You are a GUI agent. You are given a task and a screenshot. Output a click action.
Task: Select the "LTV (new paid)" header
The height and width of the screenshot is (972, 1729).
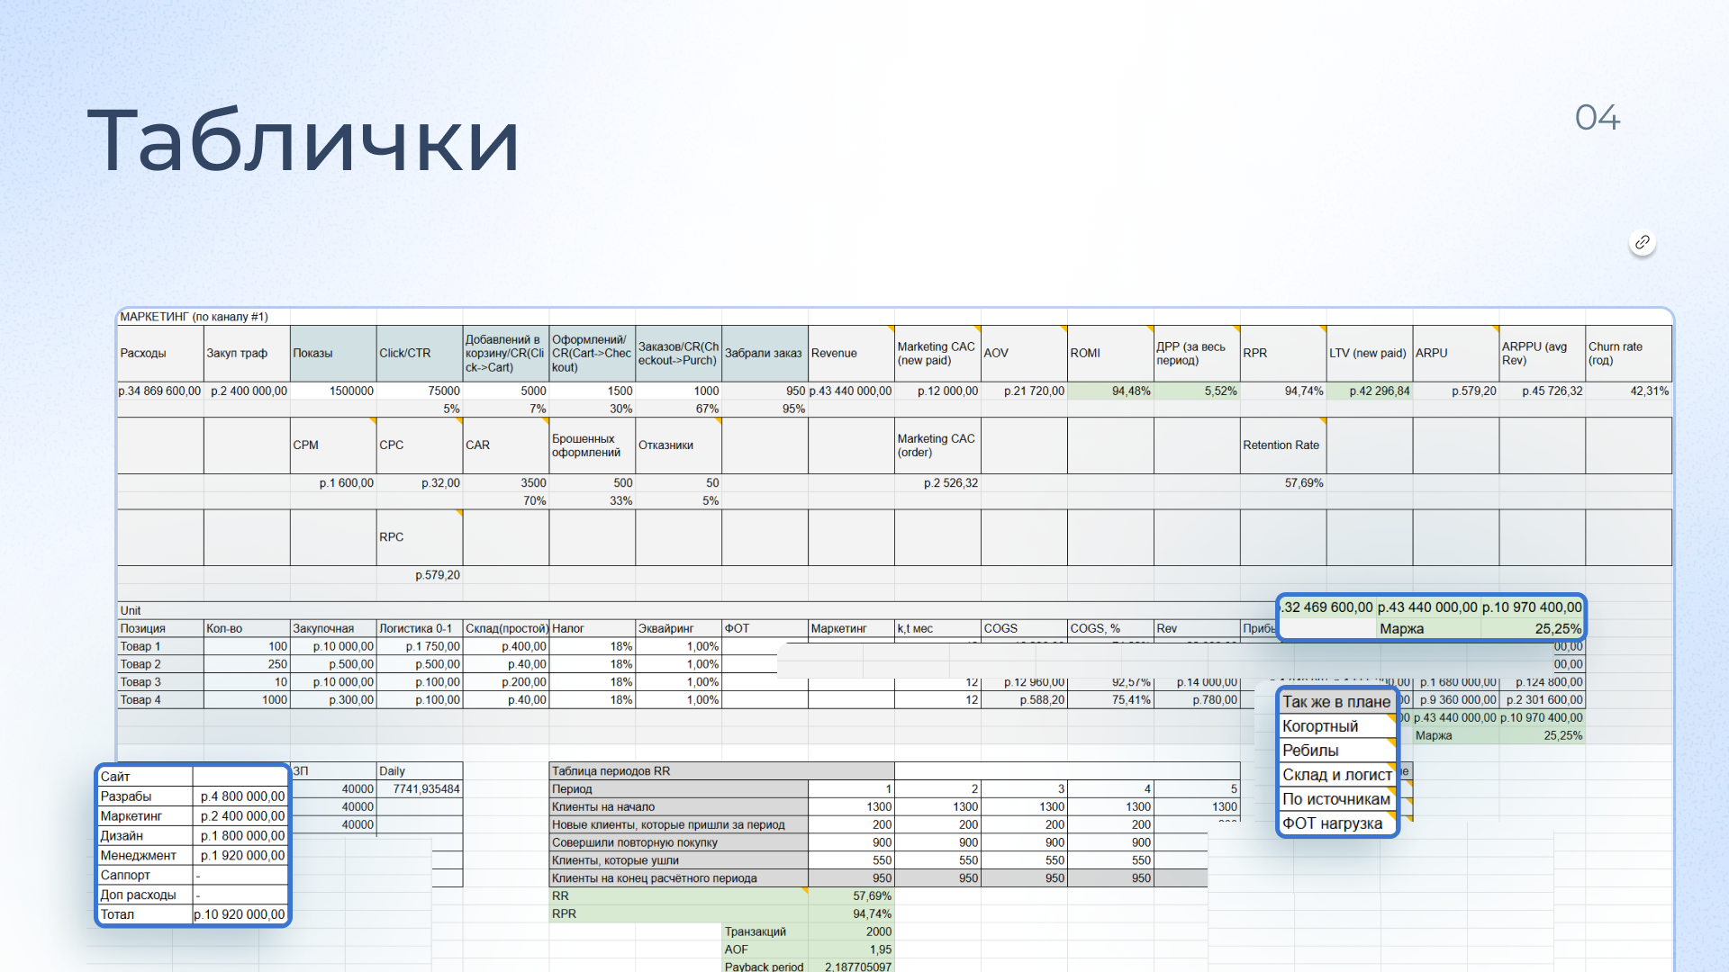(x=1370, y=354)
